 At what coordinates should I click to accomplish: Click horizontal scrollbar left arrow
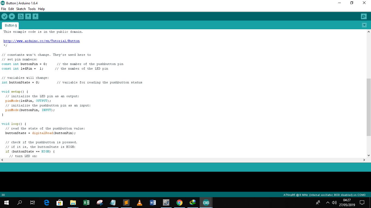click(x=2, y=160)
